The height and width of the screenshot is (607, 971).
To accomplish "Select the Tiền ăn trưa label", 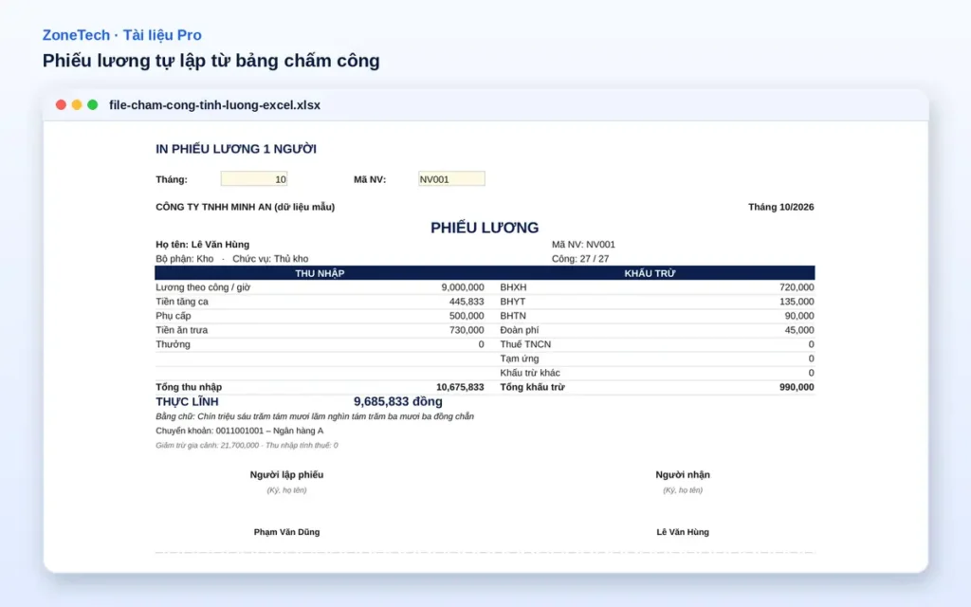I will 181,330.
